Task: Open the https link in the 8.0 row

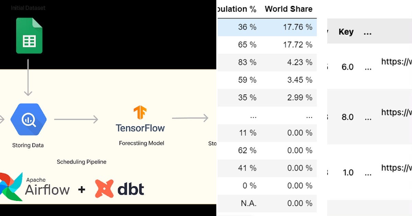Action: (x=397, y=112)
